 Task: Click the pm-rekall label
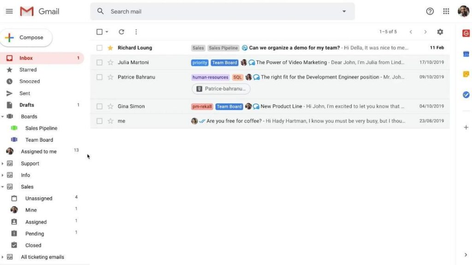(x=202, y=106)
